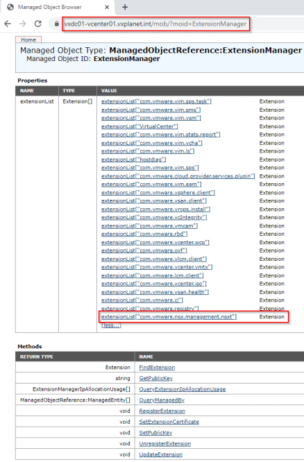Open extensionList com.vmware.cl
304x462 pixels.
pos(142,300)
